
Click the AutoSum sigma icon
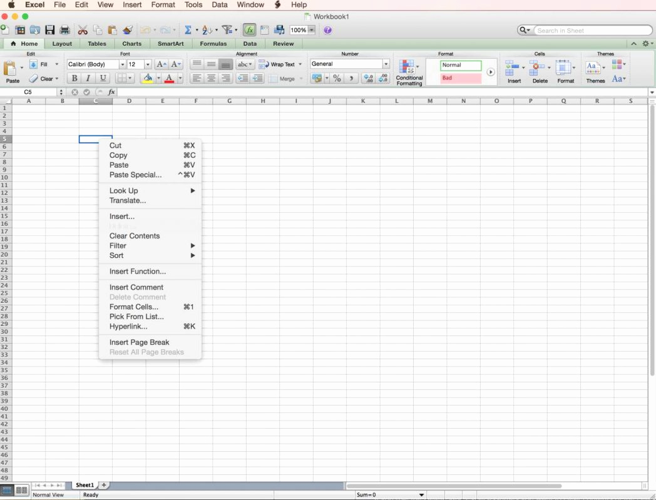(x=187, y=30)
